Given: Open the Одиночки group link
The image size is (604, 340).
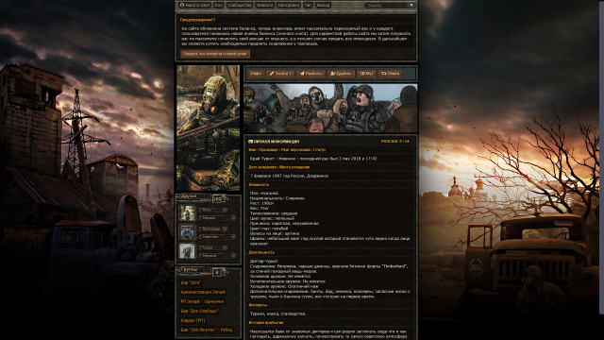Looking at the screenshot, I should click(214, 301).
